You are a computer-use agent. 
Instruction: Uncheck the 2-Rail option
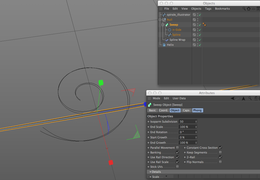(x=220, y=157)
